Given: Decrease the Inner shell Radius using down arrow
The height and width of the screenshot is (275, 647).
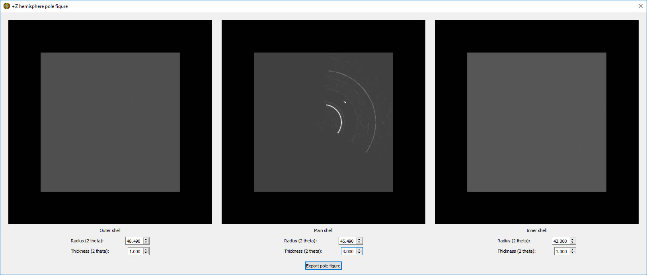Looking at the screenshot, I should click(x=573, y=243).
